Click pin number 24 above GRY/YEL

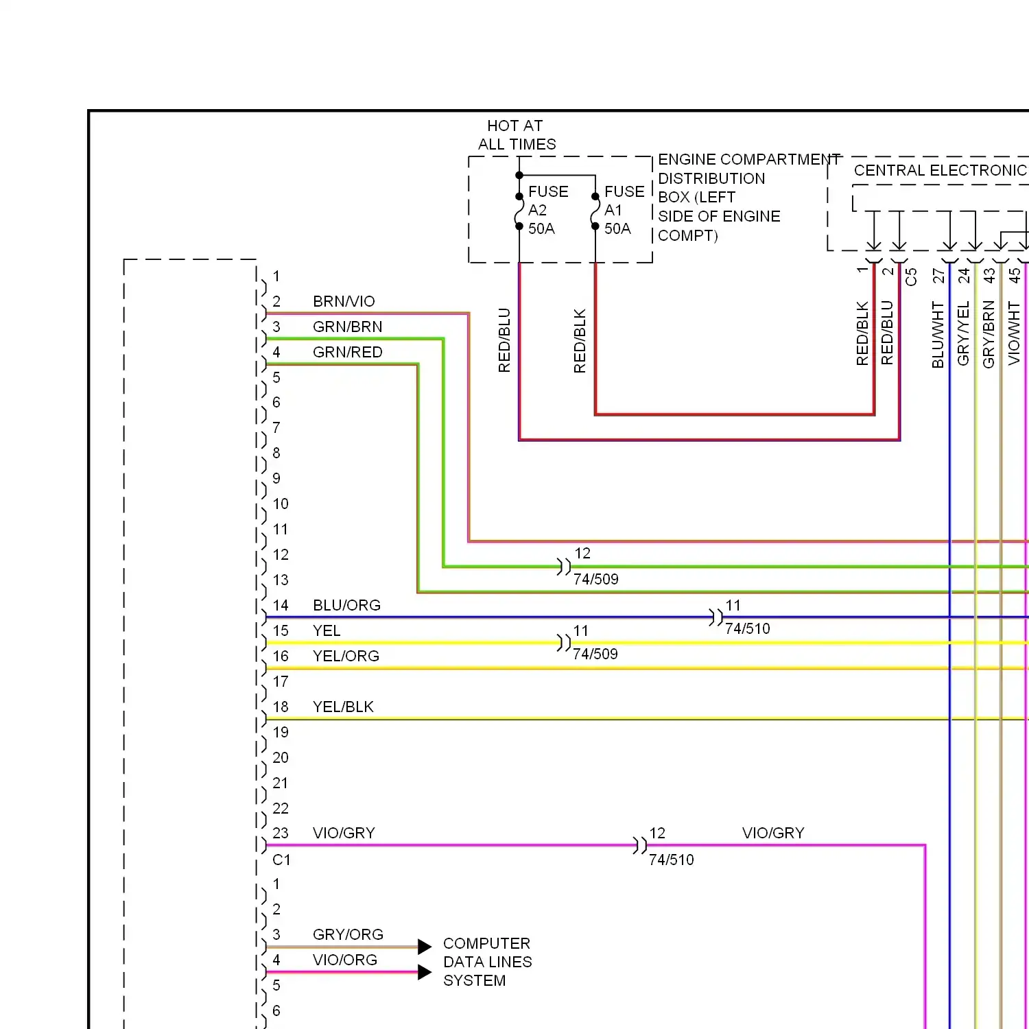click(x=963, y=276)
